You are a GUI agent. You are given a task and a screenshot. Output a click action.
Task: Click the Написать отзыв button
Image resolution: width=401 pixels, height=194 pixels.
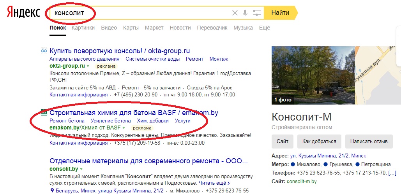coord(369,142)
